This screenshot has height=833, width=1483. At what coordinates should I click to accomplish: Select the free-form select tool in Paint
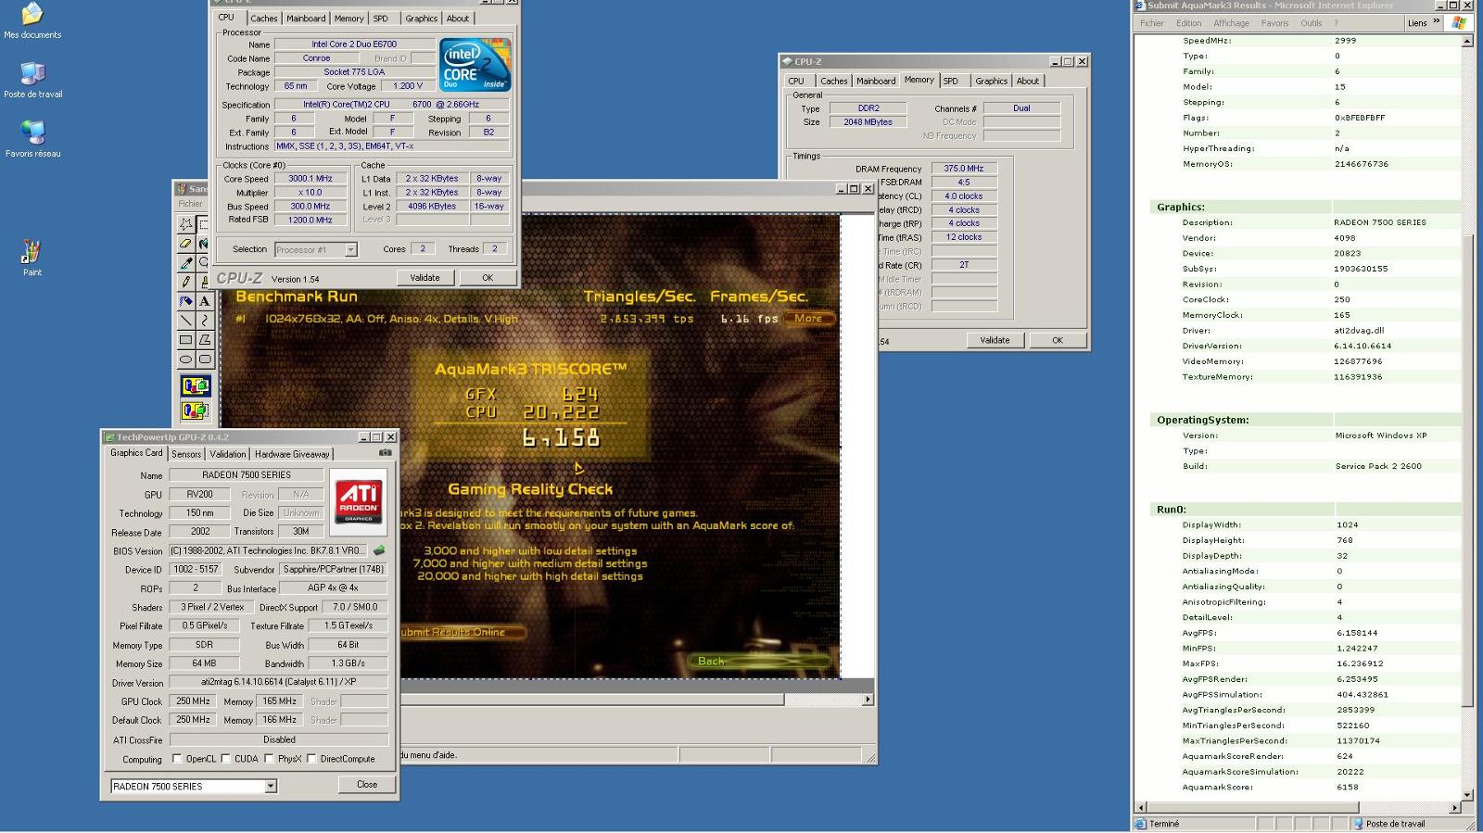coord(186,224)
